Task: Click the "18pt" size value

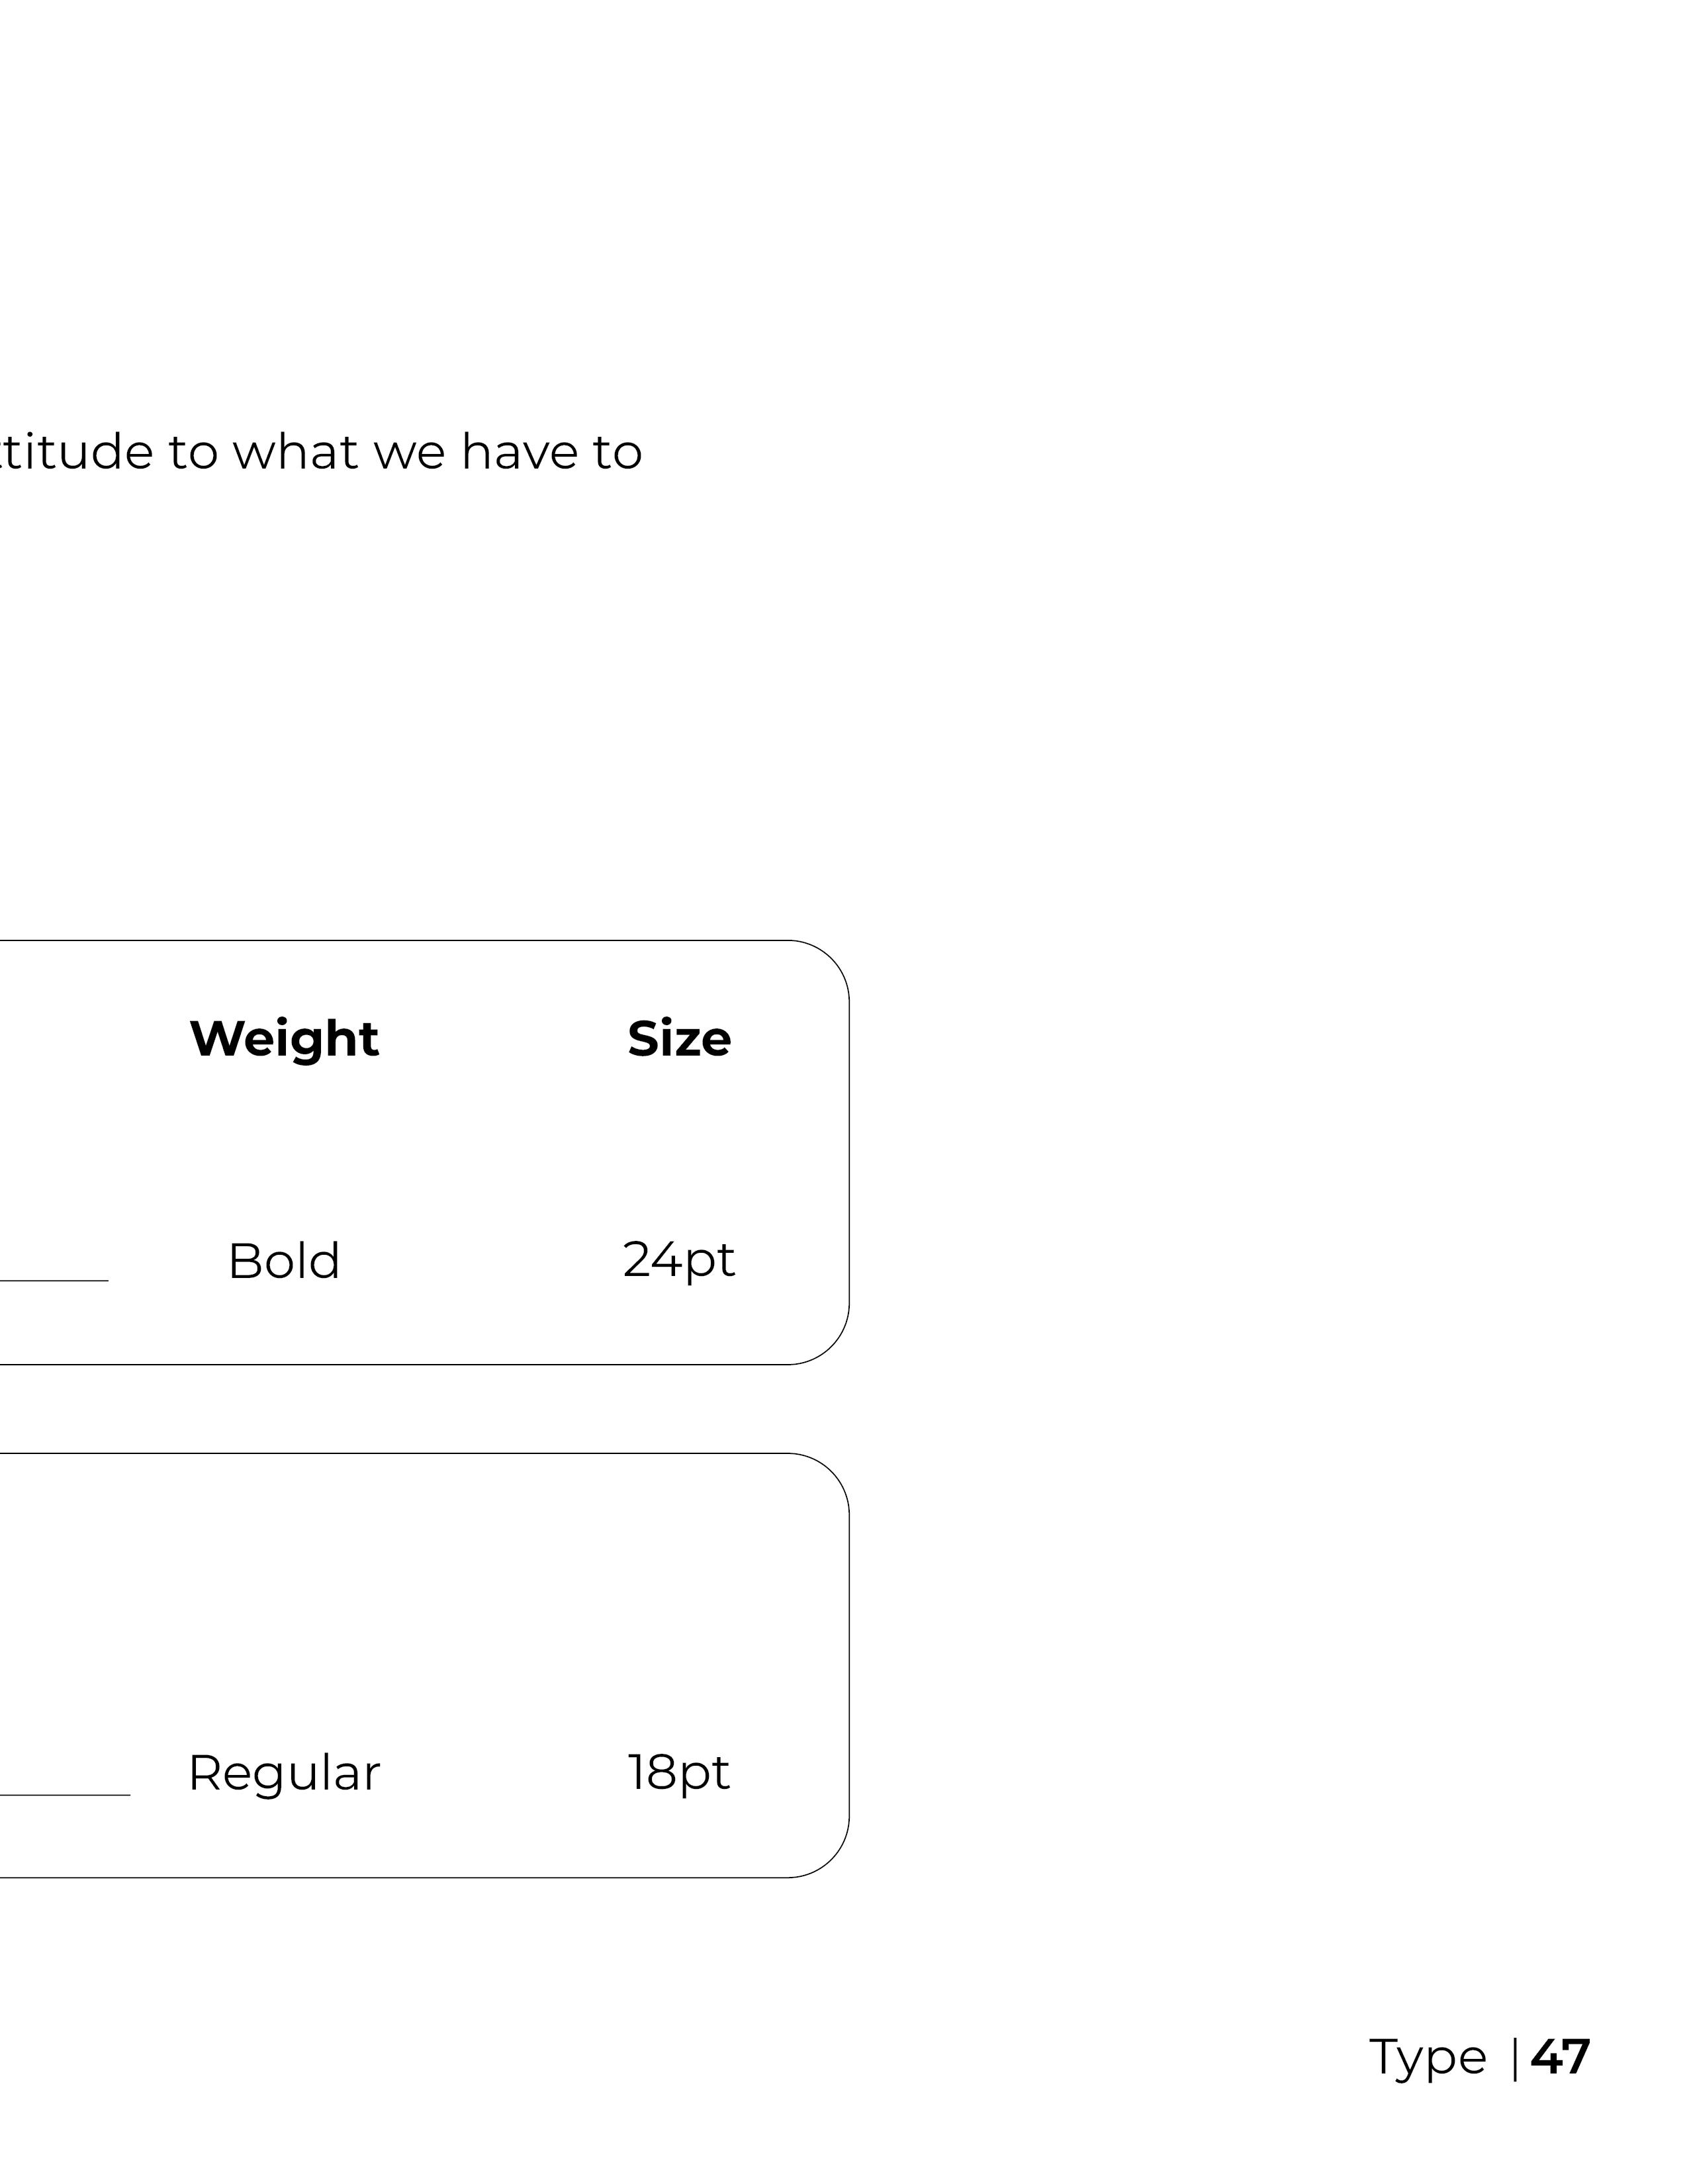Action: [x=679, y=1773]
